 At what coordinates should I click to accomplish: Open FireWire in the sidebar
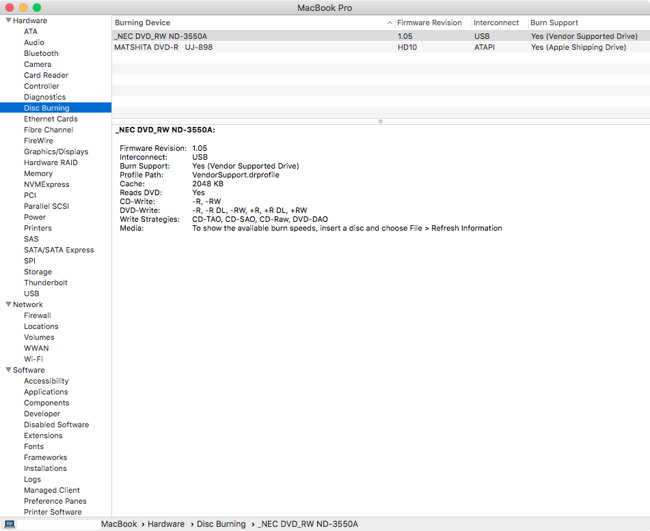click(x=38, y=141)
